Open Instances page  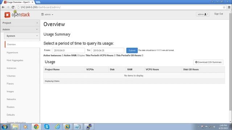coord(11,68)
